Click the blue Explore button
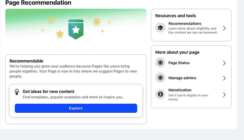The image size is (244, 140). point(76,108)
